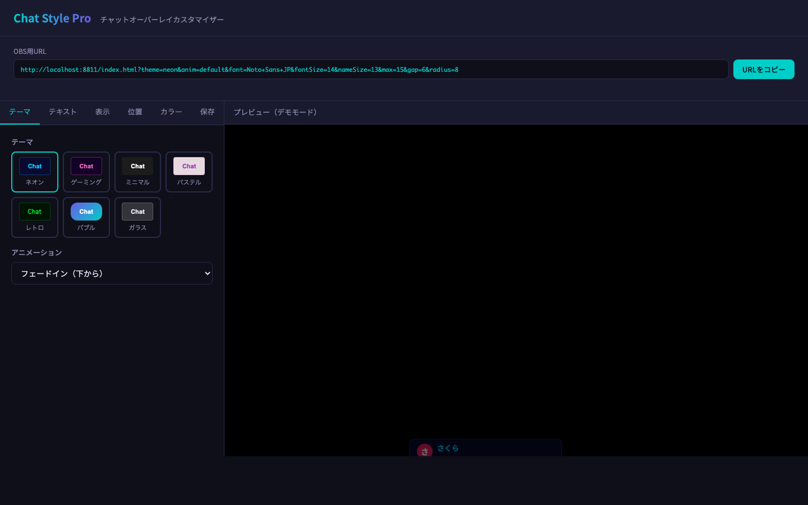Click the Chat badge inside the バブル card
Image resolution: width=808 pixels, height=505 pixels.
coord(86,212)
